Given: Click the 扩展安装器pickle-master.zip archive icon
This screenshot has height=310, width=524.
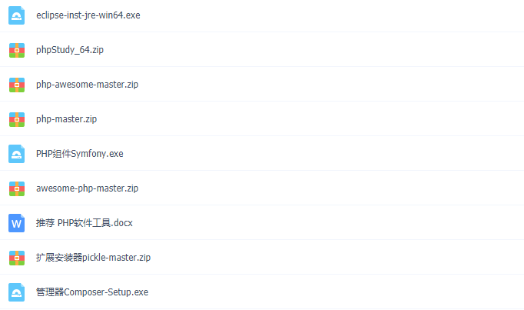Looking at the screenshot, I should [17, 258].
